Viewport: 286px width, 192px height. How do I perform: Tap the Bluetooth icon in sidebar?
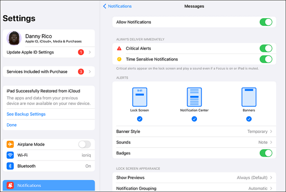pos(10,166)
